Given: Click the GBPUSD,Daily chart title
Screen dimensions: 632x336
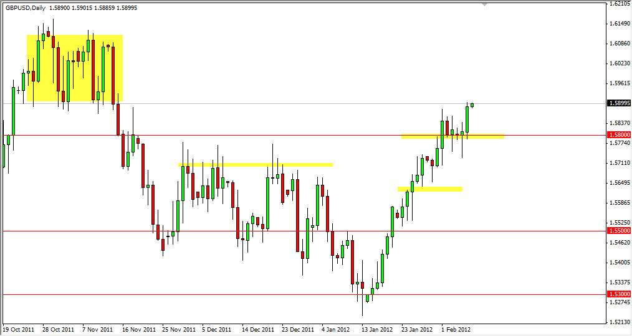Looking at the screenshot, I should pyautogui.click(x=26, y=7).
